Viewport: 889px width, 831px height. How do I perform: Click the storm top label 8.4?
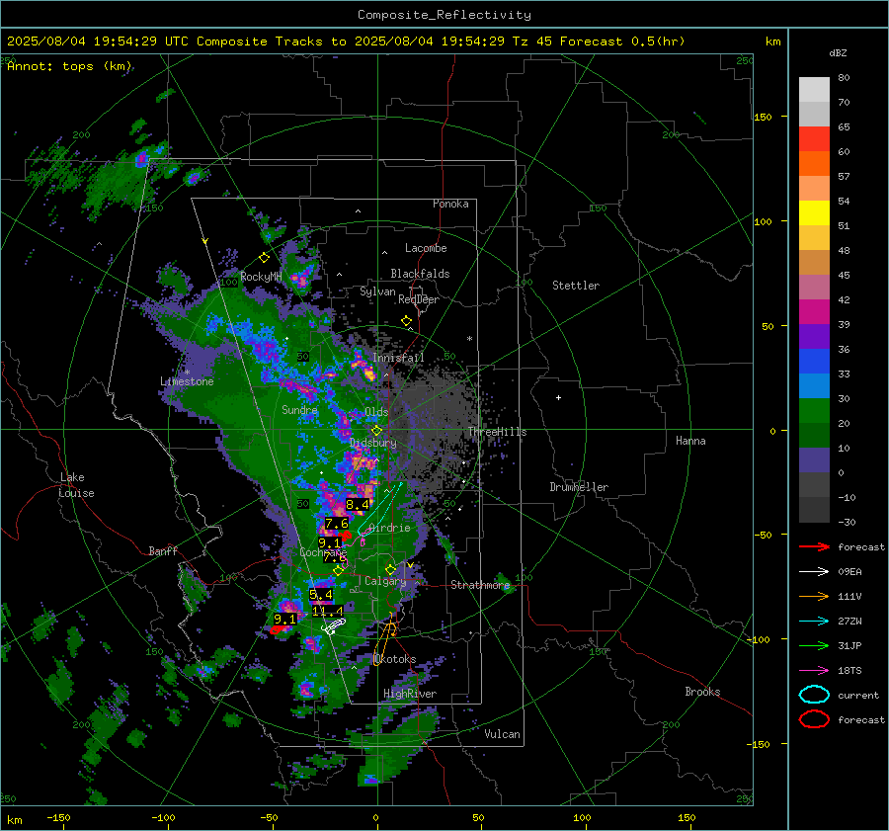tap(358, 504)
